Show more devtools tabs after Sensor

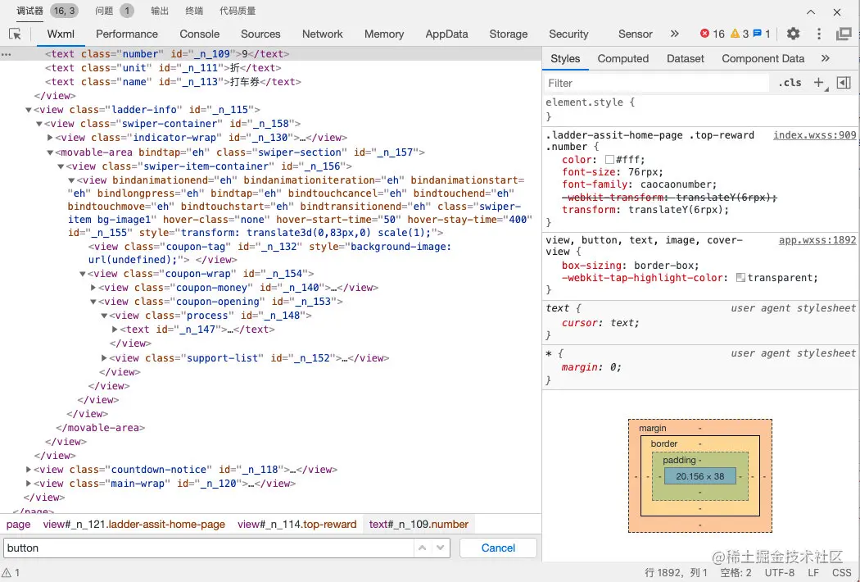[x=674, y=34]
